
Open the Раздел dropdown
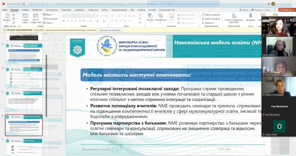[x=48, y=22]
